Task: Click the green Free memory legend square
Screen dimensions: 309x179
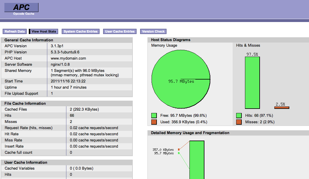Action: pyautogui.click(x=154, y=115)
